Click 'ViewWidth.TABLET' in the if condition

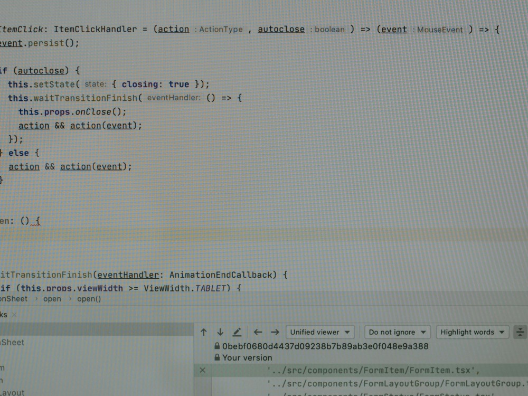(184, 288)
